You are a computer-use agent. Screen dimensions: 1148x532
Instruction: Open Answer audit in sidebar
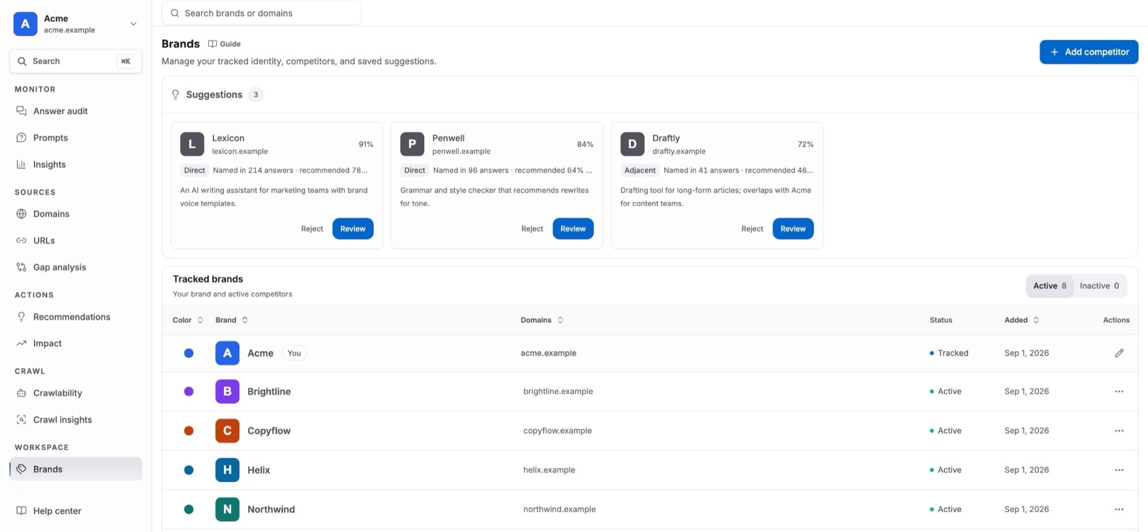pyautogui.click(x=75, y=111)
